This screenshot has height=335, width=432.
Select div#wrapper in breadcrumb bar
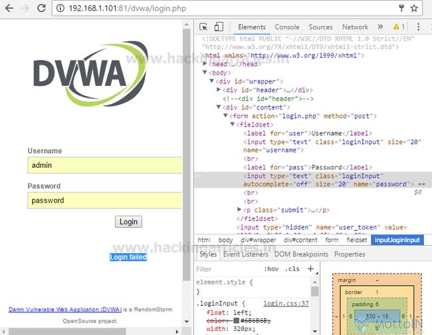259,240
